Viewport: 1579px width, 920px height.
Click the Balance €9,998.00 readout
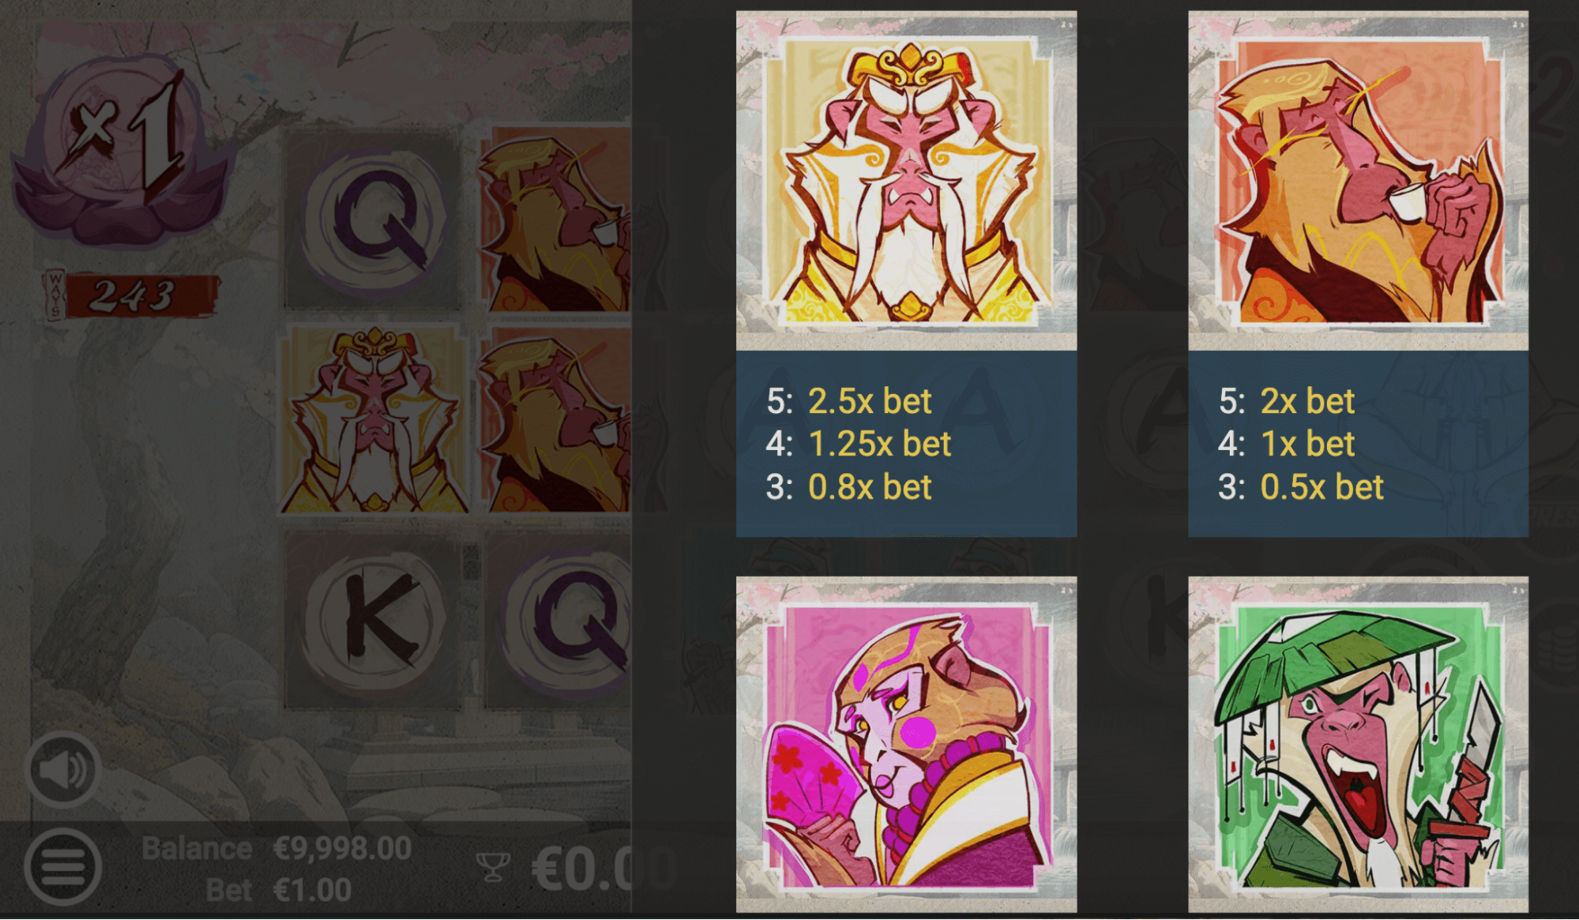tap(276, 849)
